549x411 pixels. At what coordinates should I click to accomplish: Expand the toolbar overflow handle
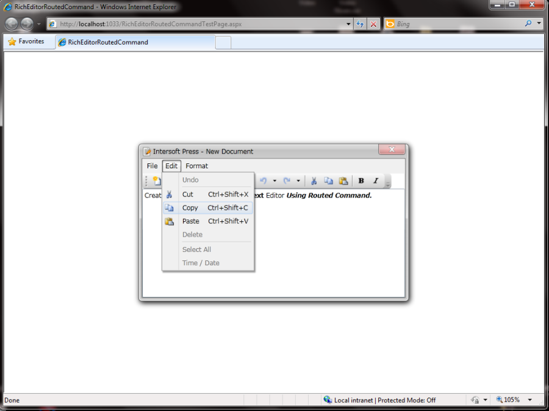point(387,181)
